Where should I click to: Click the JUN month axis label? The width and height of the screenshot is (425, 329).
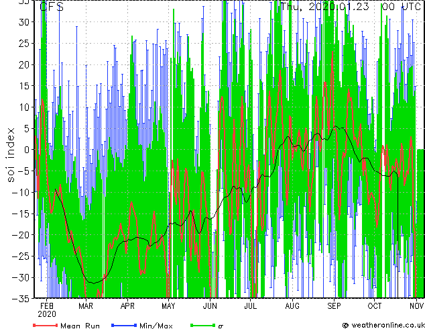tap(210, 306)
